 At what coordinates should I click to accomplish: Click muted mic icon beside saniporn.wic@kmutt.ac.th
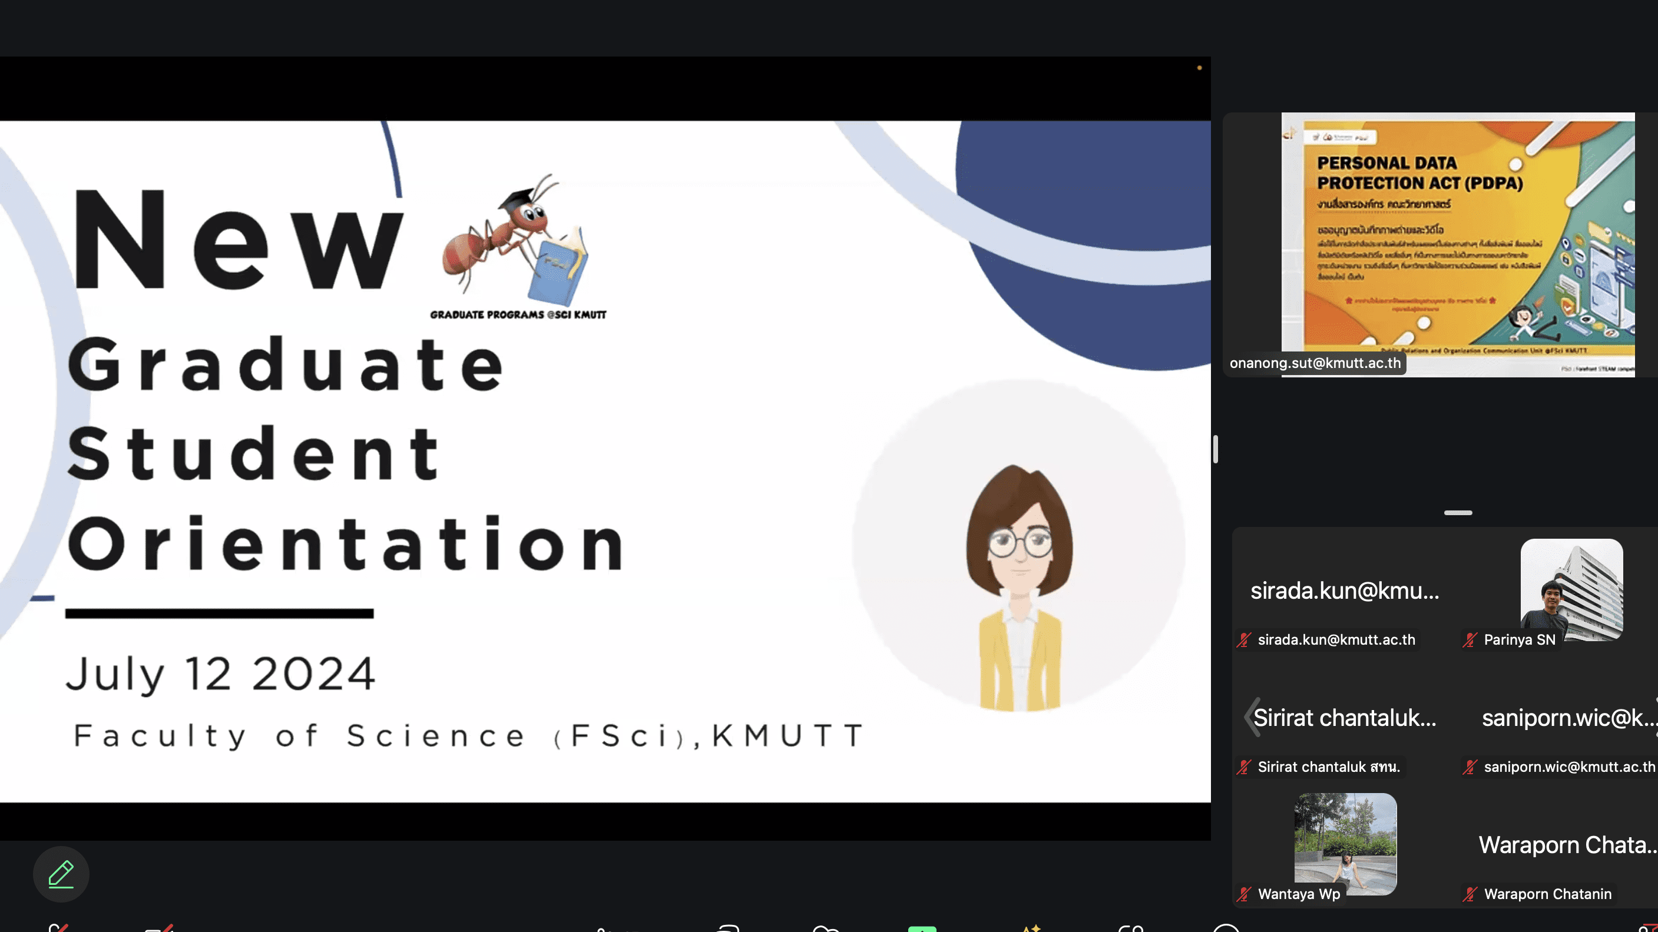coord(1470,767)
